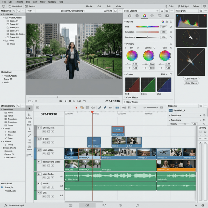Click the Media Pool button in top toolbar
The image size is (208, 208).
point(15,6)
